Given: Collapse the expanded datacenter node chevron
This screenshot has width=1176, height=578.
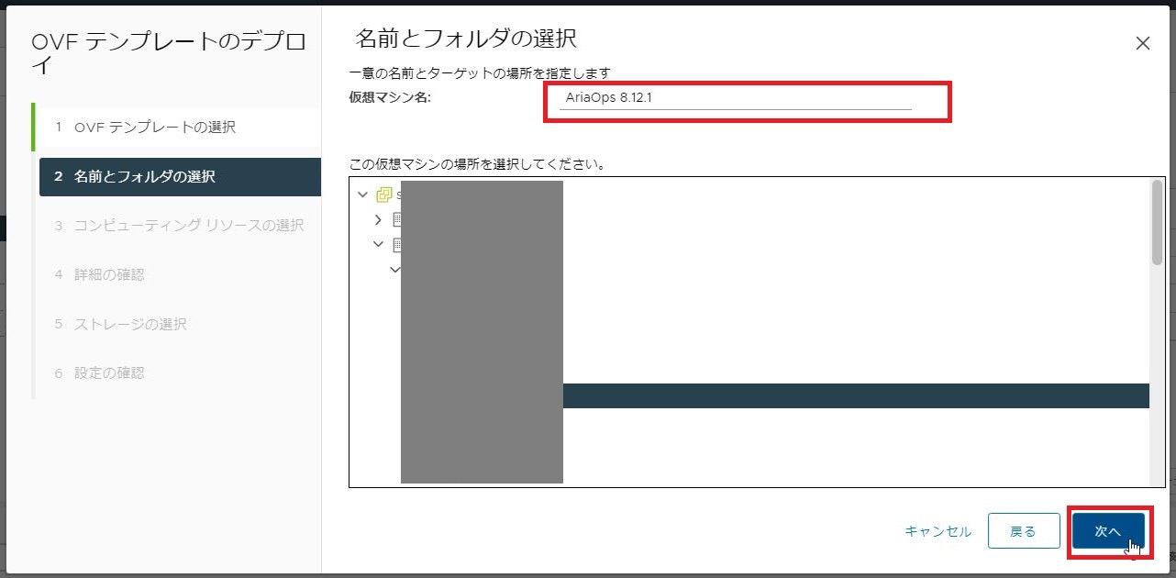Looking at the screenshot, I should point(378,245).
